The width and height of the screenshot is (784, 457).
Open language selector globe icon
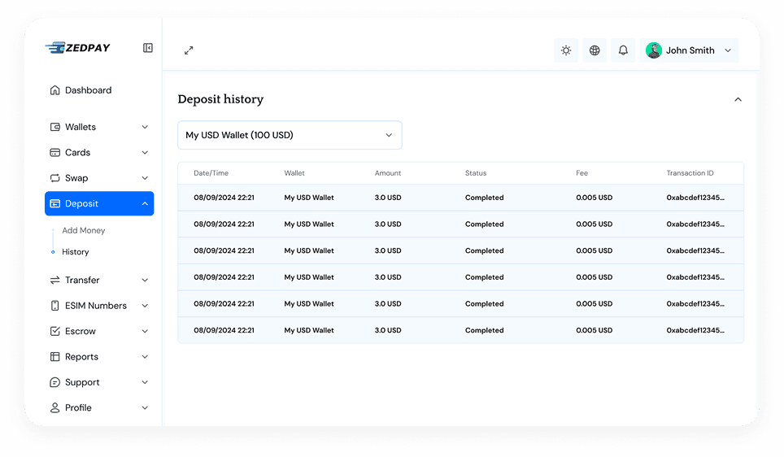point(595,50)
